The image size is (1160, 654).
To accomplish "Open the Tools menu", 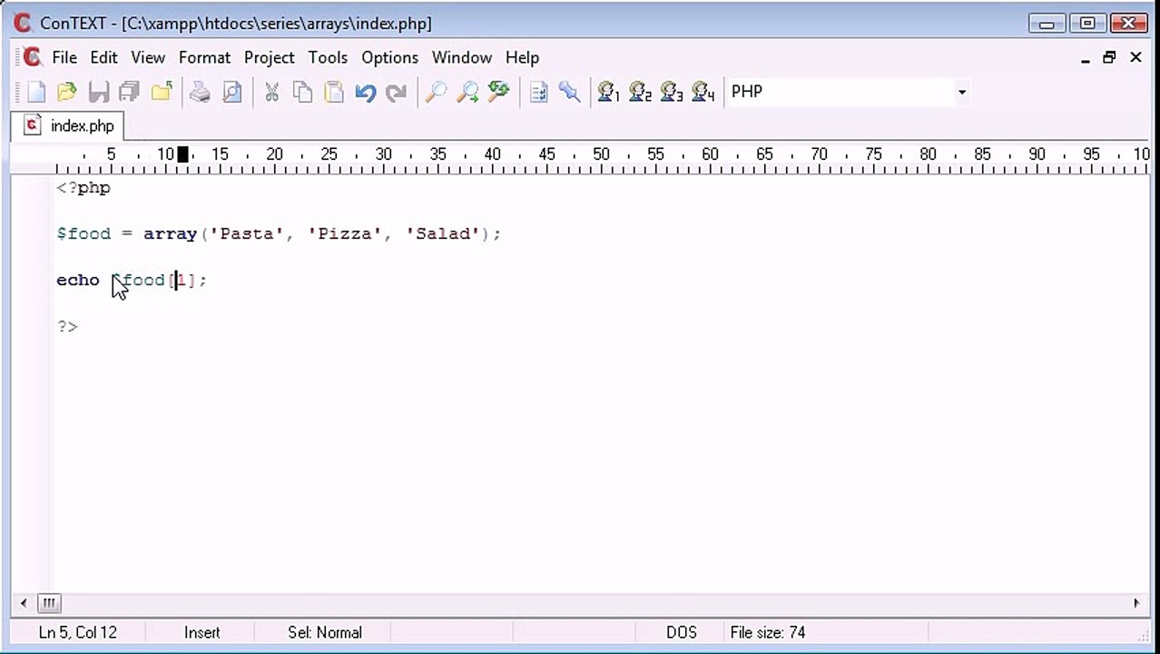I will click(328, 57).
